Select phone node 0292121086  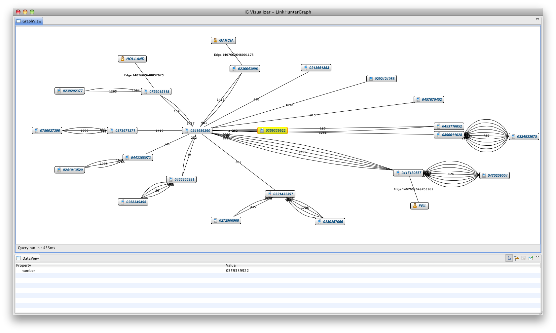tap(382, 79)
